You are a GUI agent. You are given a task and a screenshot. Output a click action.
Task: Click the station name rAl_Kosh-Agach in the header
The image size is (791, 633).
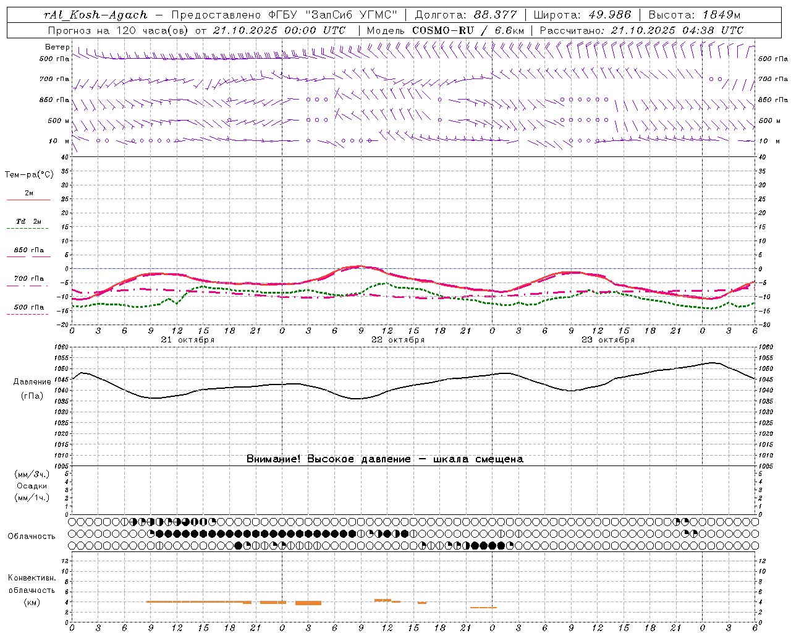pyautogui.click(x=96, y=15)
